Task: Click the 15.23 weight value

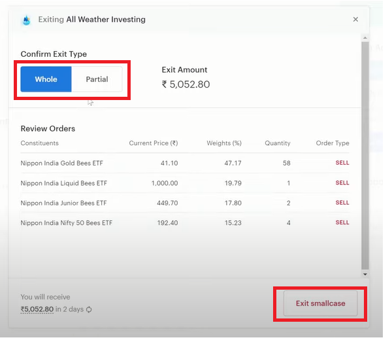Action: [x=233, y=223]
